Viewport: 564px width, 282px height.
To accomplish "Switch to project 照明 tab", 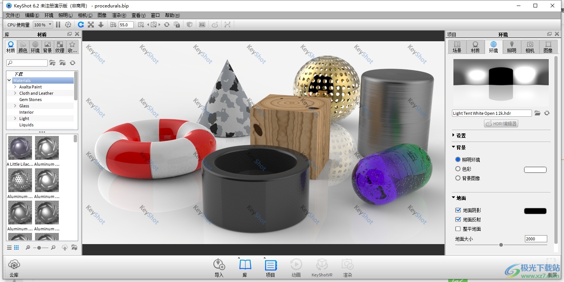I will coord(512,47).
